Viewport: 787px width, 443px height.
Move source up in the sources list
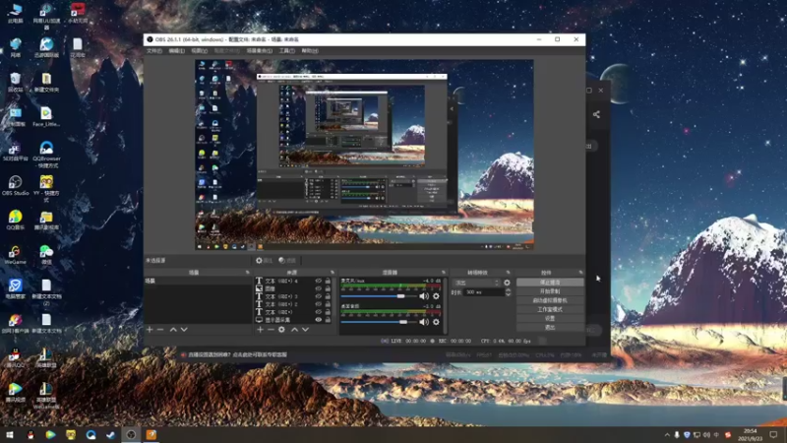click(294, 330)
